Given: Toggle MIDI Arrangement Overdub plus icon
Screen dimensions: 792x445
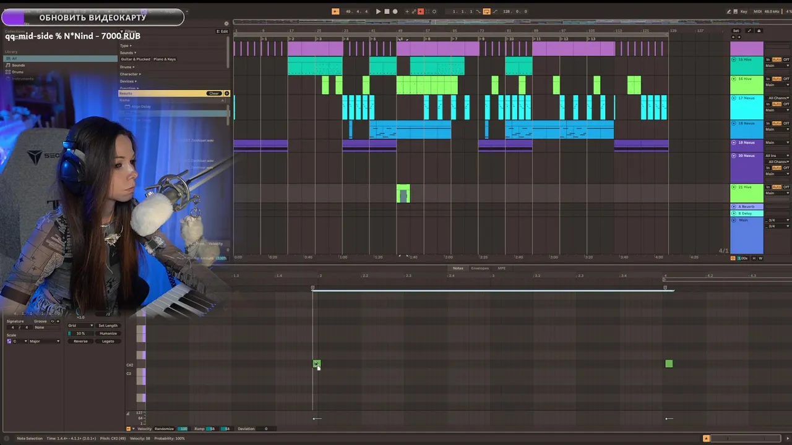Looking at the screenshot, I should click(x=407, y=12).
